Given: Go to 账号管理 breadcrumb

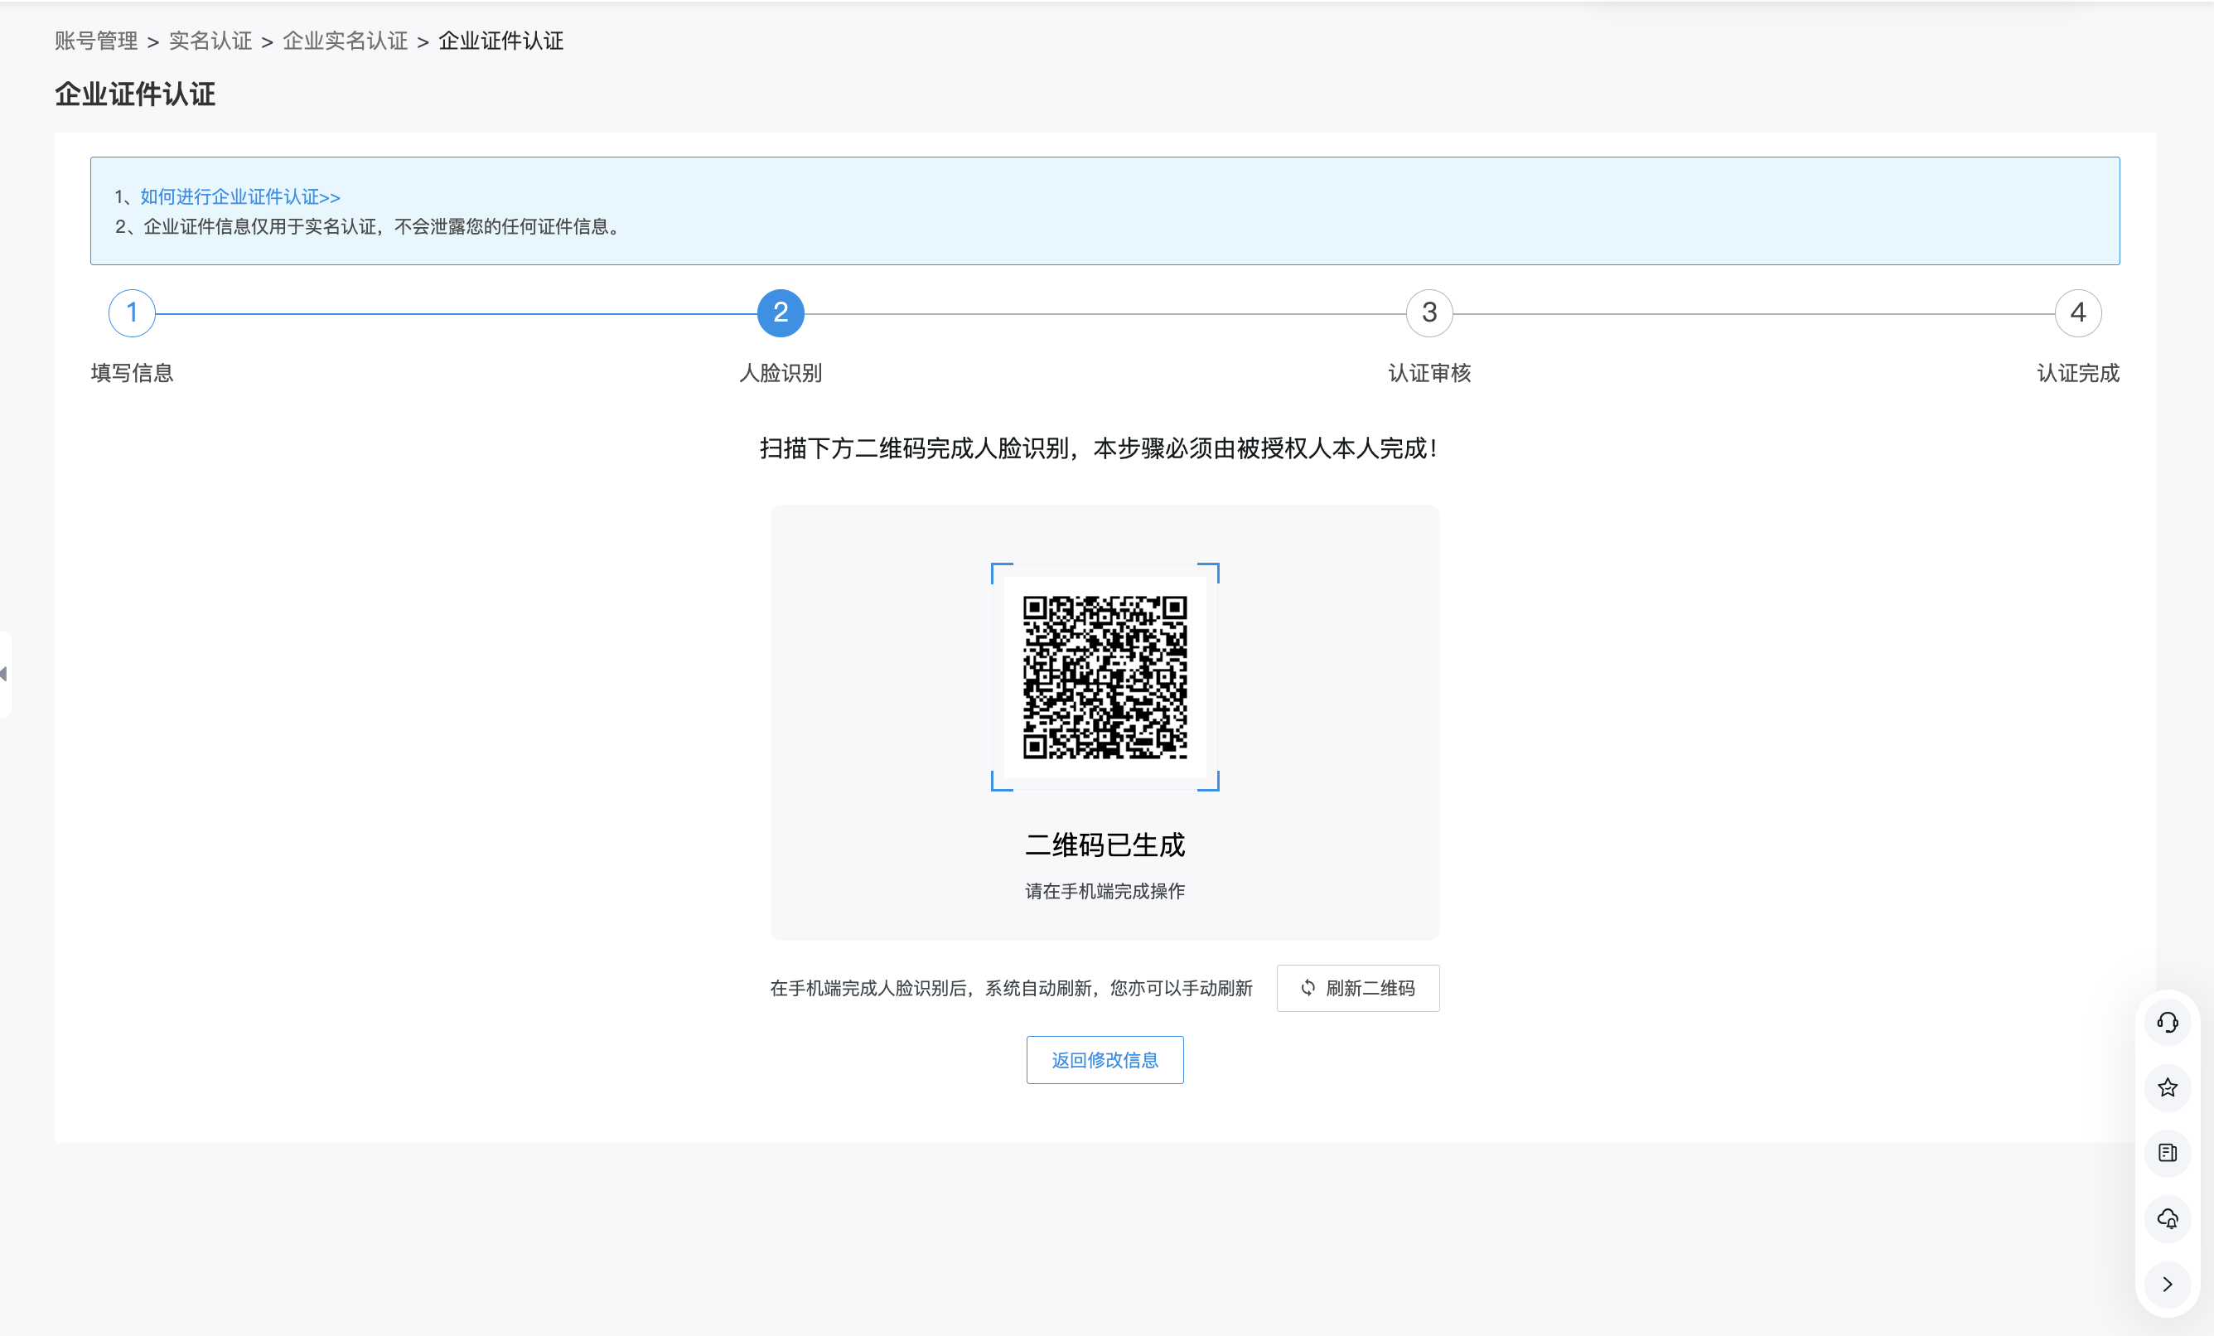Looking at the screenshot, I should point(96,41).
